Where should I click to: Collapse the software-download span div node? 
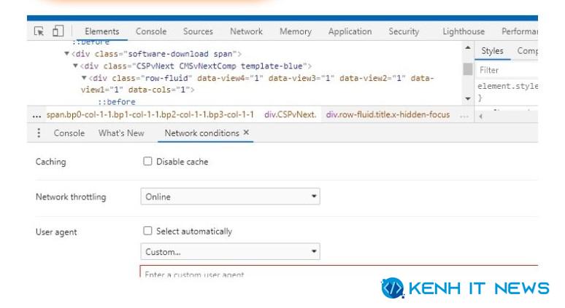coord(66,54)
